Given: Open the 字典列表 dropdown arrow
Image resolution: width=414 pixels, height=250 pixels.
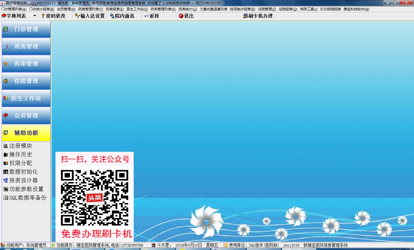Looking at the screenshot, I should (x=34, y=16).
